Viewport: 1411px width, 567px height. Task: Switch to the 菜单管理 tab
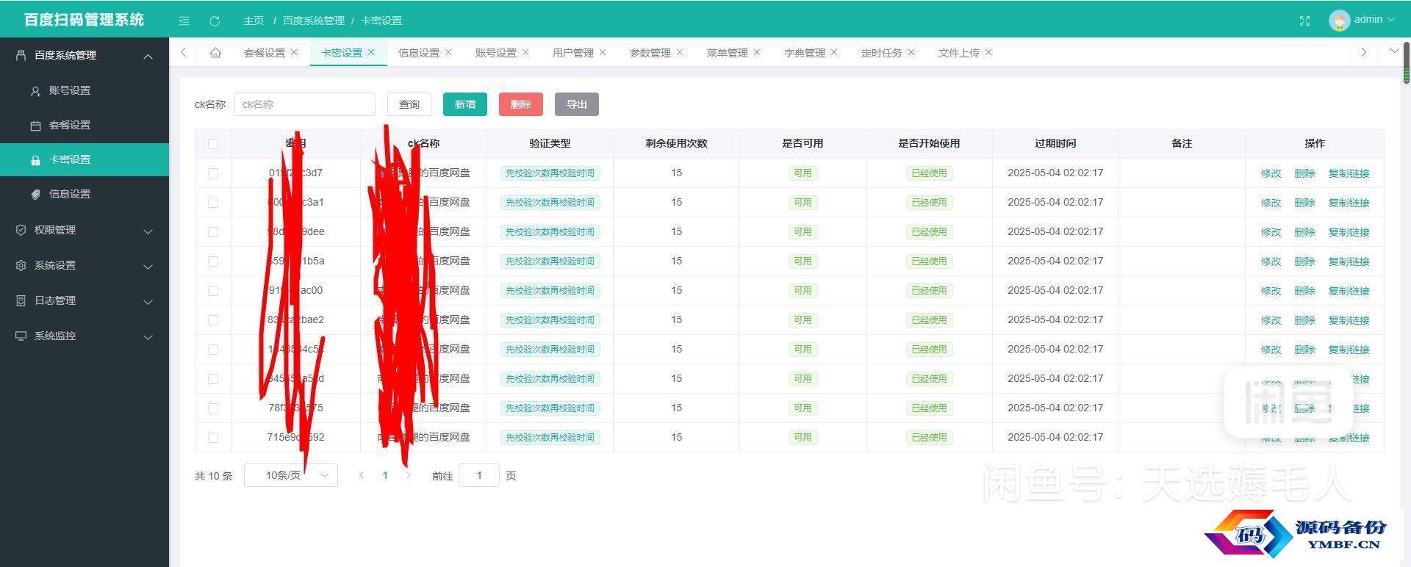tap(727, 53)
